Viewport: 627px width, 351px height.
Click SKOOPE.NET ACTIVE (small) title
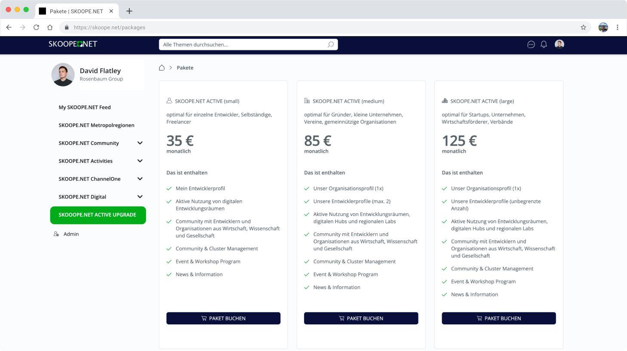tap(207, 101)
